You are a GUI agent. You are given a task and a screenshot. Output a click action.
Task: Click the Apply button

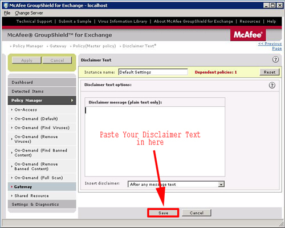point(27,60)
